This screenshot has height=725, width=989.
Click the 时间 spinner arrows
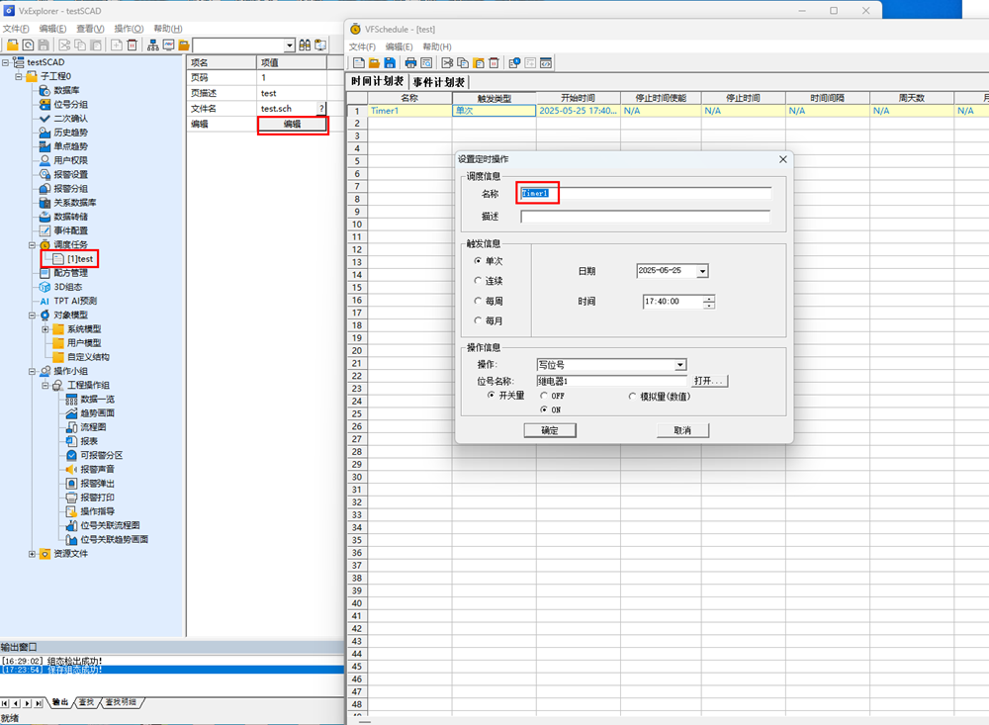[709, 303]
